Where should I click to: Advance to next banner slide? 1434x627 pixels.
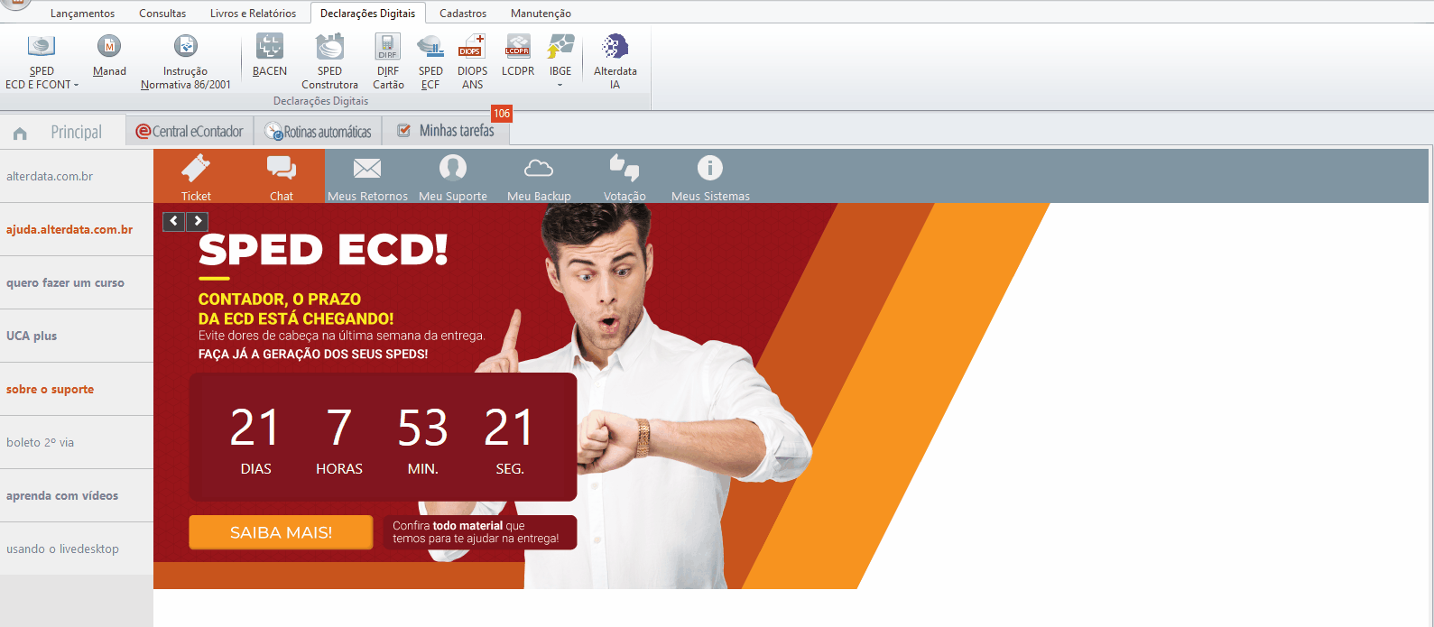[x=197, y=221]
